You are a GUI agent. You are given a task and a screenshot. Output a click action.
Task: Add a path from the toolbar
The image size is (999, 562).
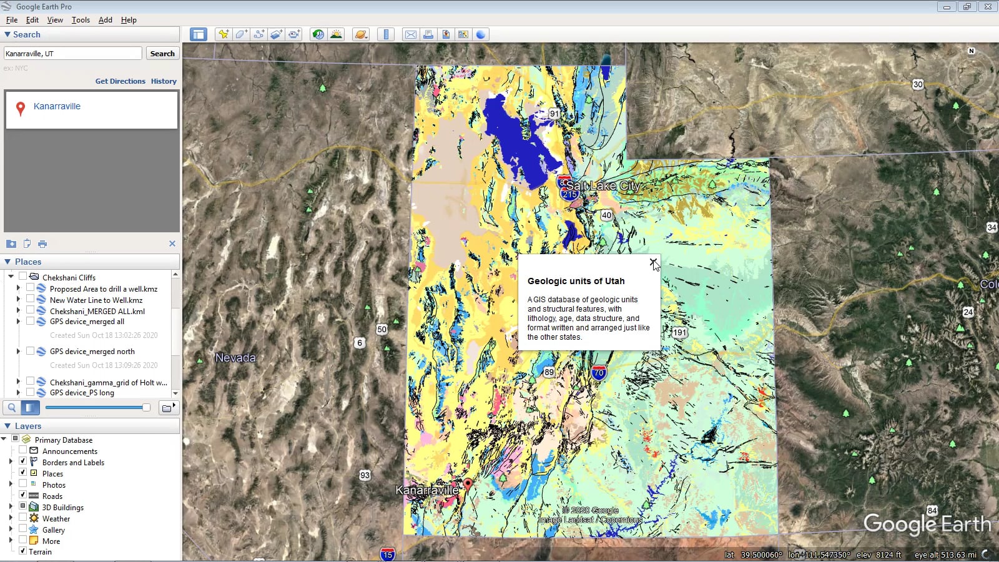click(x=258, y=34)
